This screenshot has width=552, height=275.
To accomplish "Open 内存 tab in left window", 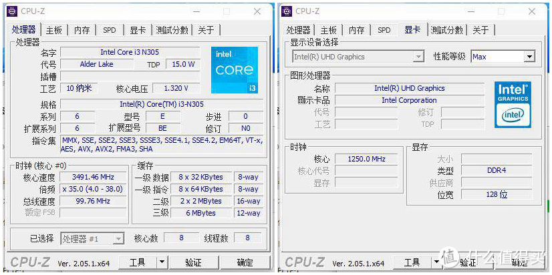I will point(82,30).
